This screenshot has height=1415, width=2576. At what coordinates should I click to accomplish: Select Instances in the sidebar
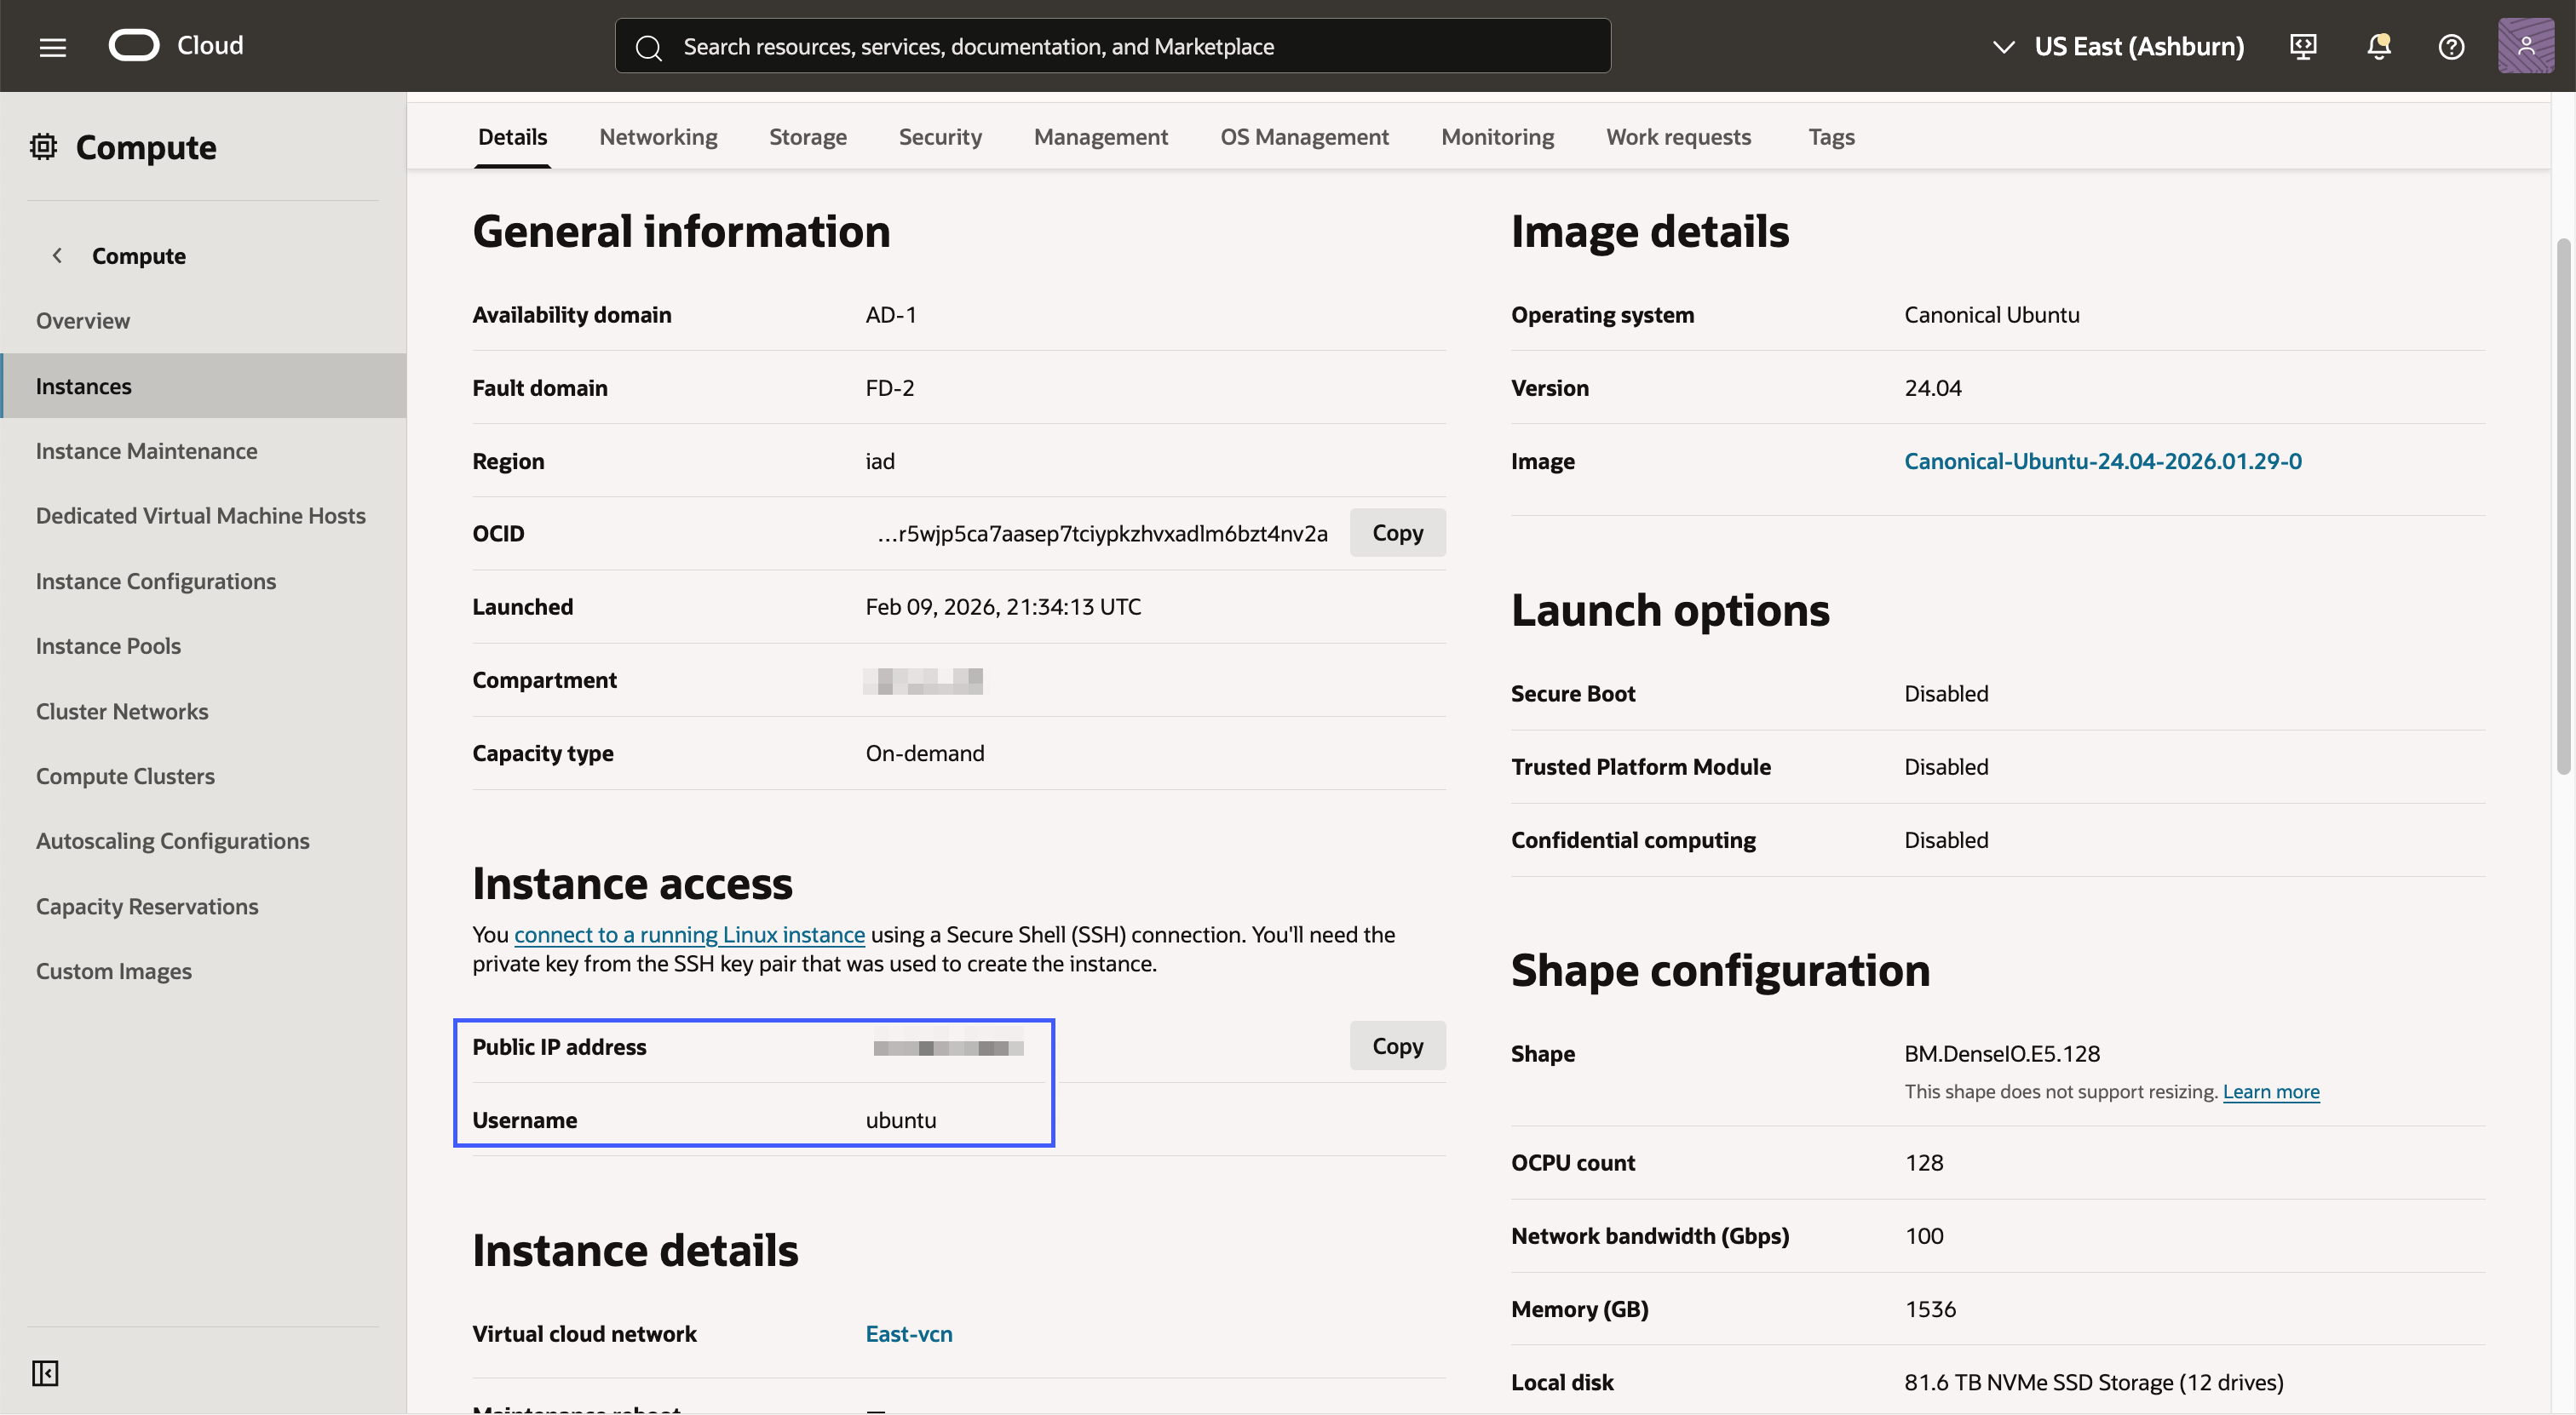84,386
